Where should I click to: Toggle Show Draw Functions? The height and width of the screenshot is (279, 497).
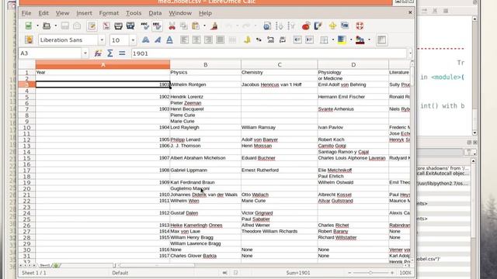[318, 26]
